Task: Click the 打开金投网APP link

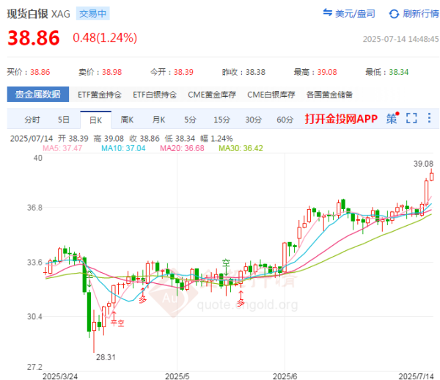Action: pyautogui.click(x=341, y=119)
